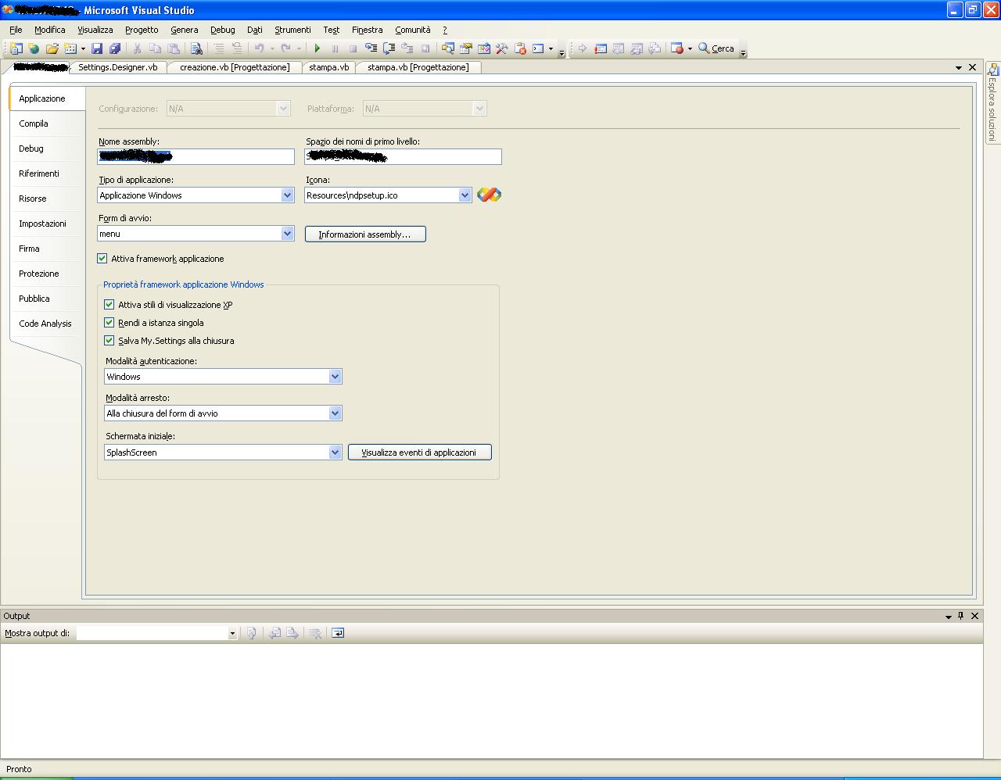Click the Esplora soluzioni side tab
This screenshot has width=1001, height=780.
[x=992, y=103]
